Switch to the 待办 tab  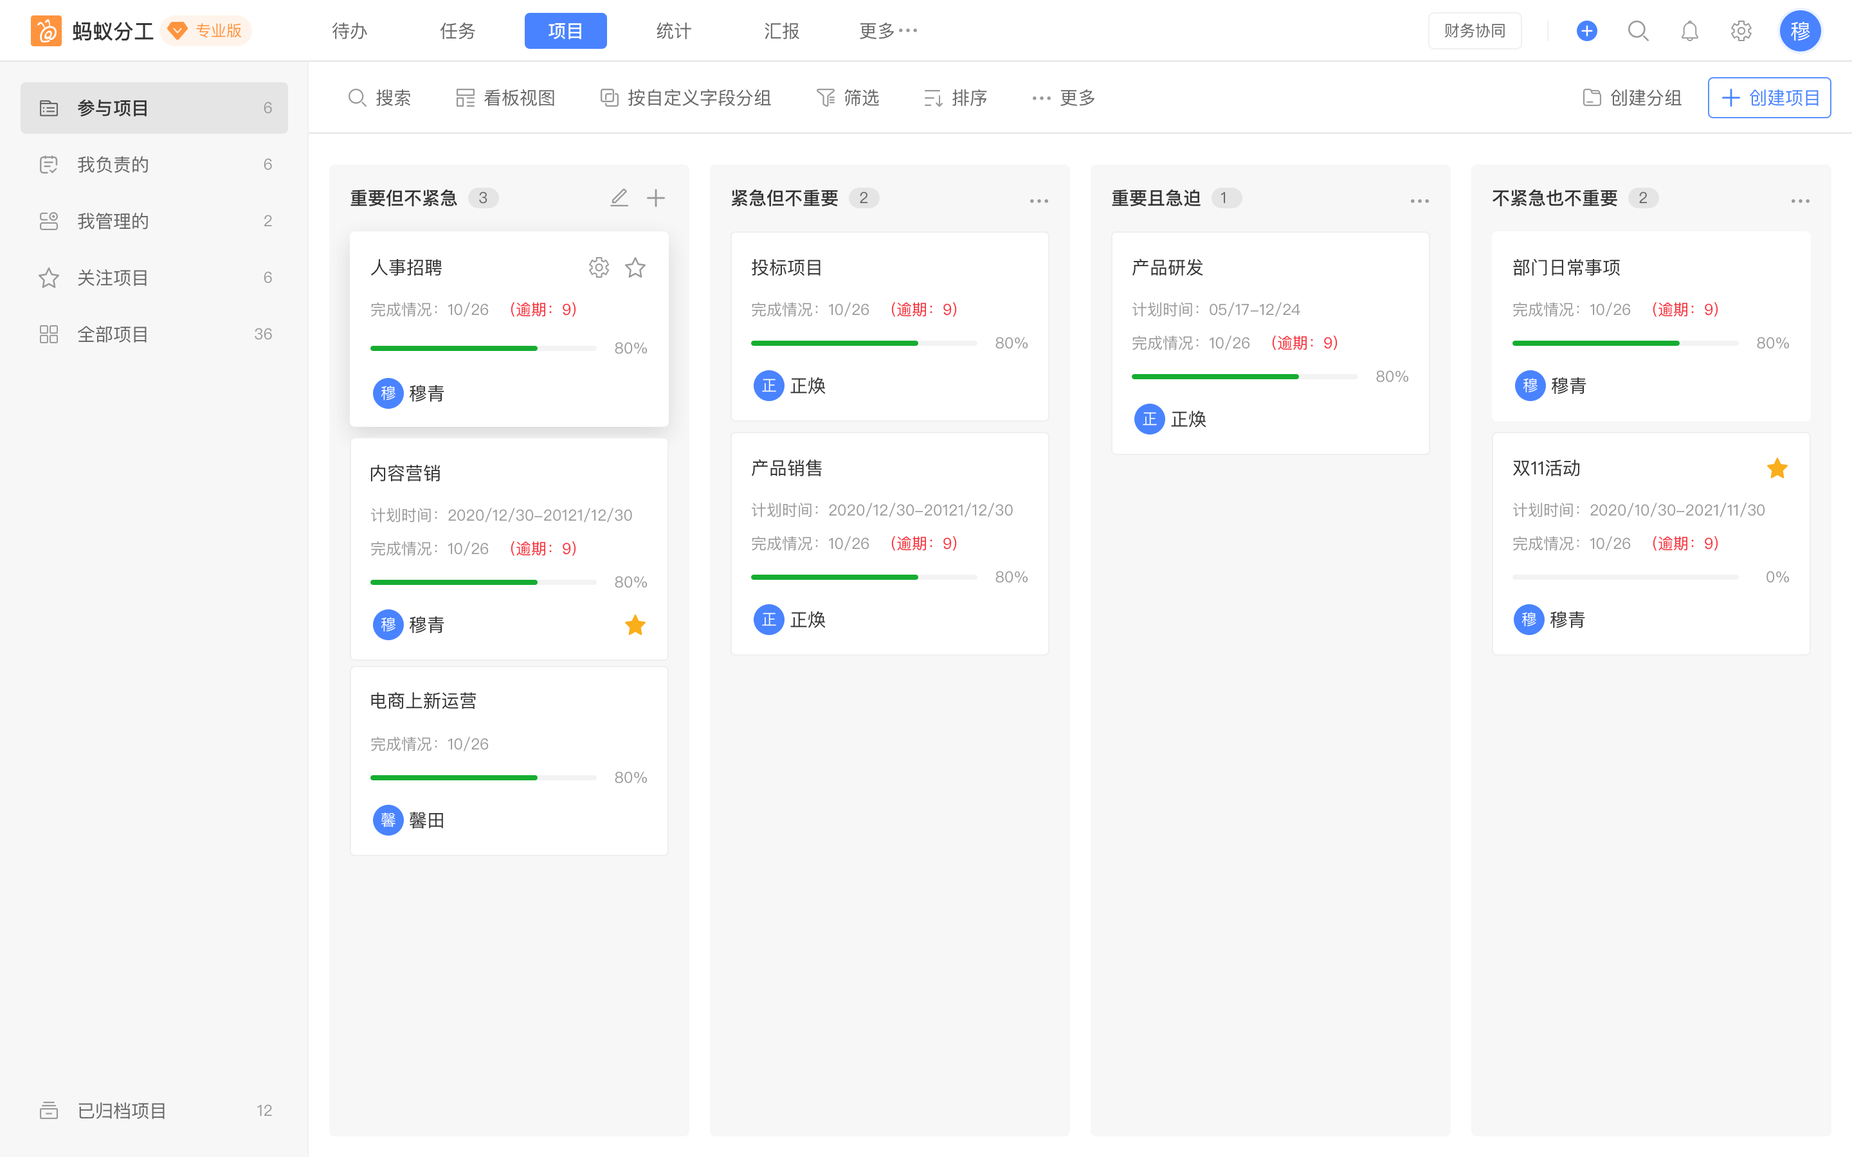(x=350, y=31)
